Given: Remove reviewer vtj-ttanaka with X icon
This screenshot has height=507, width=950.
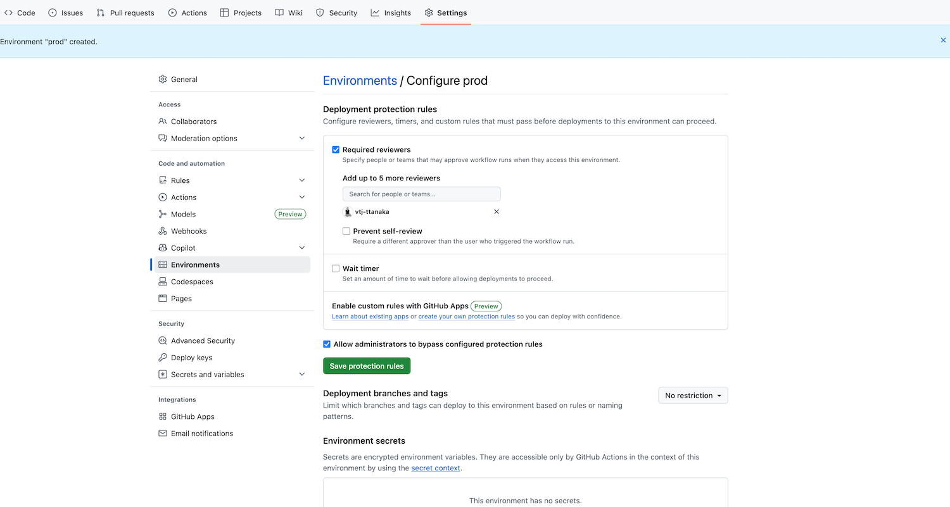Looking at the screenshot, I should [x=497, y=211].
